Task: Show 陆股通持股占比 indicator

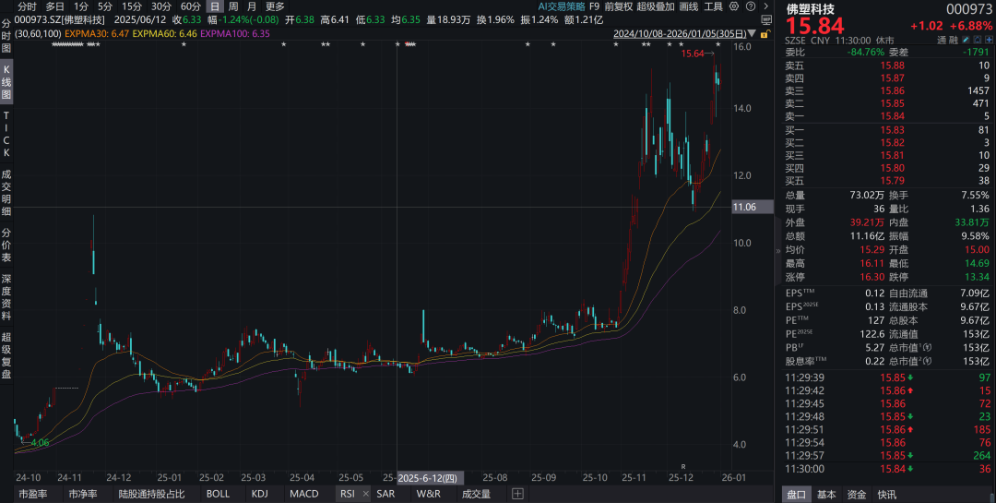Action: 152,494
